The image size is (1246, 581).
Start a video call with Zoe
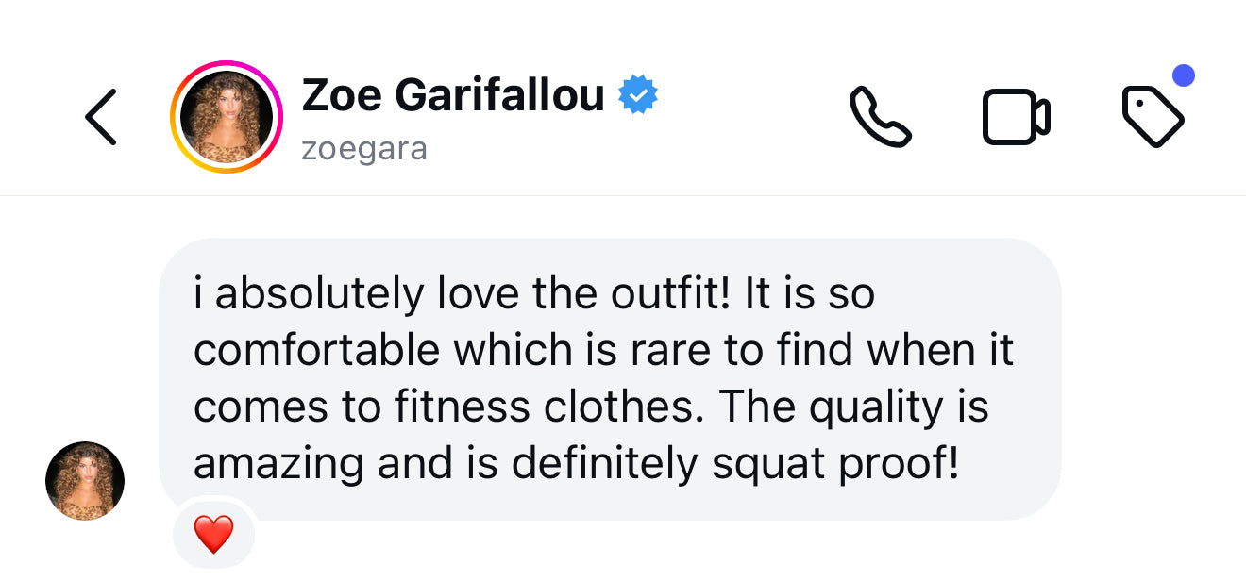[1016, 117]
